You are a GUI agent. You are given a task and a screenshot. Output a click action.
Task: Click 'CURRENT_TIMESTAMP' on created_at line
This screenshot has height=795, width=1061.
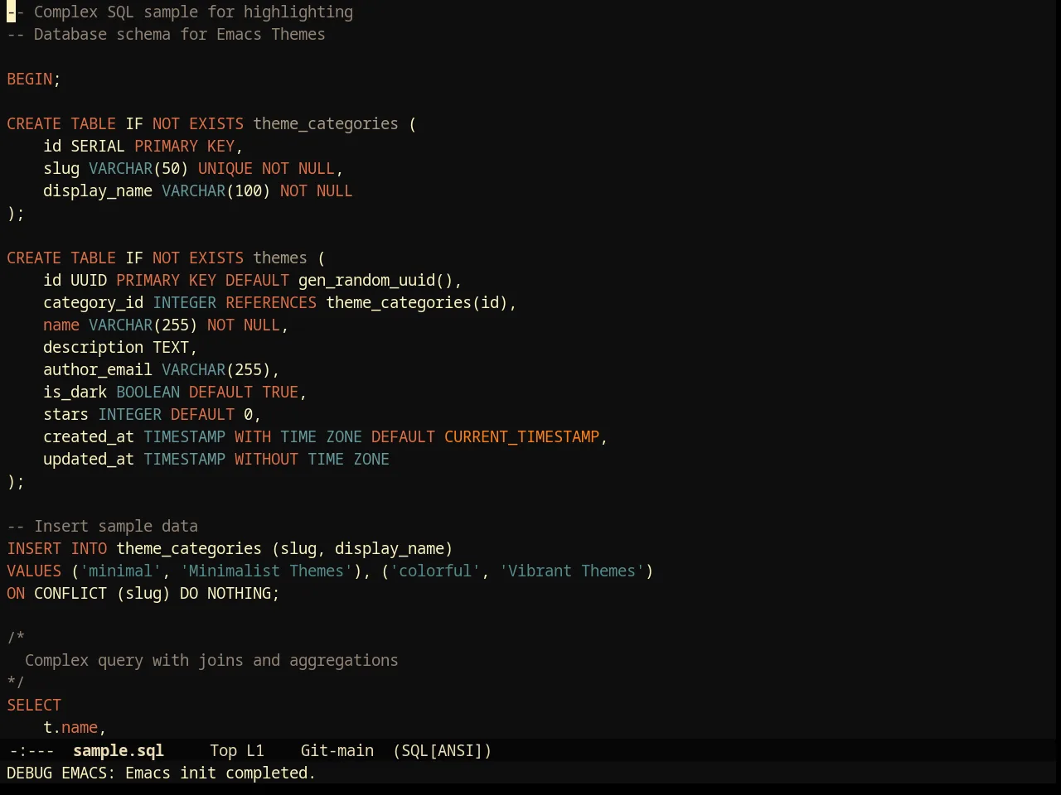[x=521, y=436]
